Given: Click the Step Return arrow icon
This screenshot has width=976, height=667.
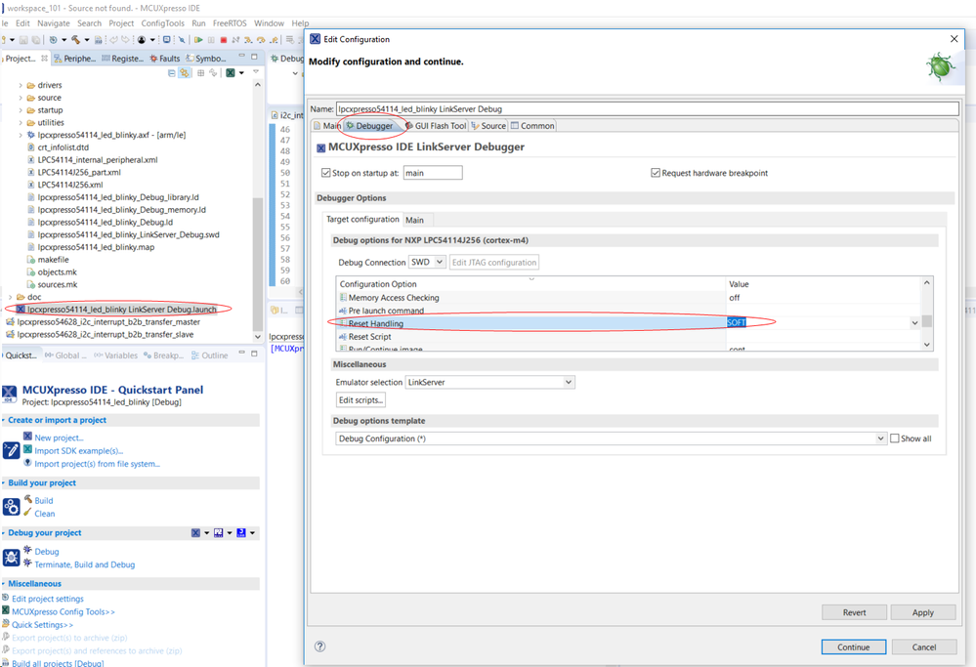Looking at the screenshot, I should pos(274,40).
